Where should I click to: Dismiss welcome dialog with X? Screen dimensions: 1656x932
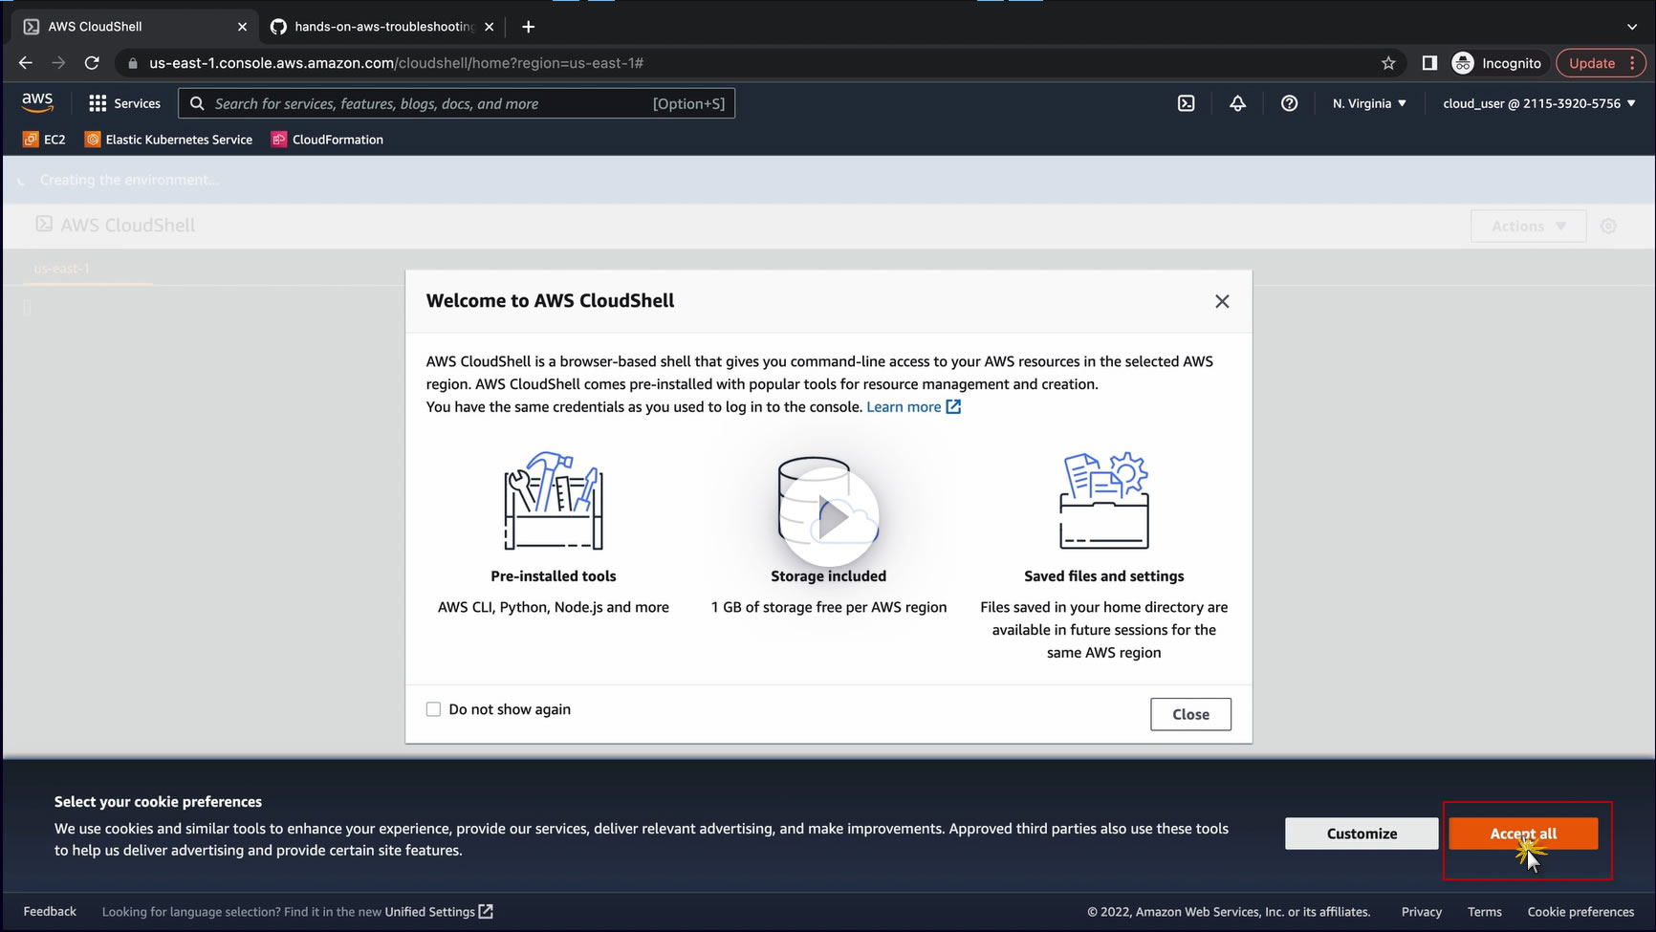click(1222, 301)
